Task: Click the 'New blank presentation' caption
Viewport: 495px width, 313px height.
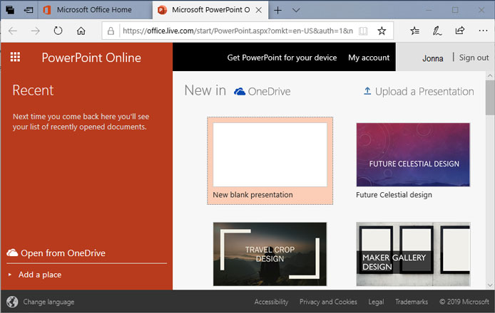Action: (253, 195)
